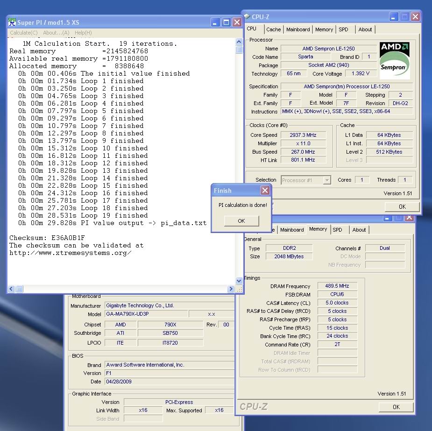The image size is (432, 431).
Task: Click the Super PI vertical scrollbar thumb
Action: (239, 49)
